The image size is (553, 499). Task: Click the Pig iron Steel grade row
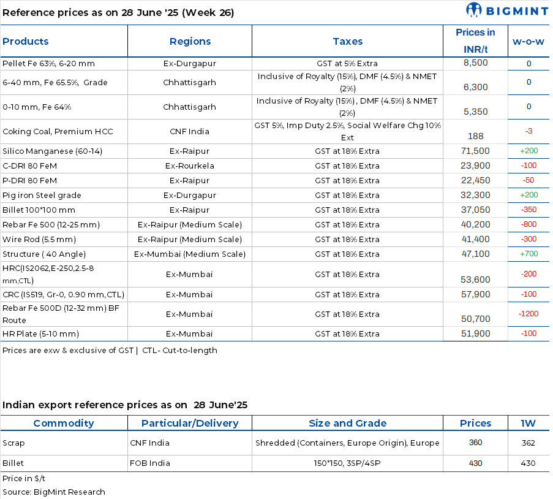[42, 196]
